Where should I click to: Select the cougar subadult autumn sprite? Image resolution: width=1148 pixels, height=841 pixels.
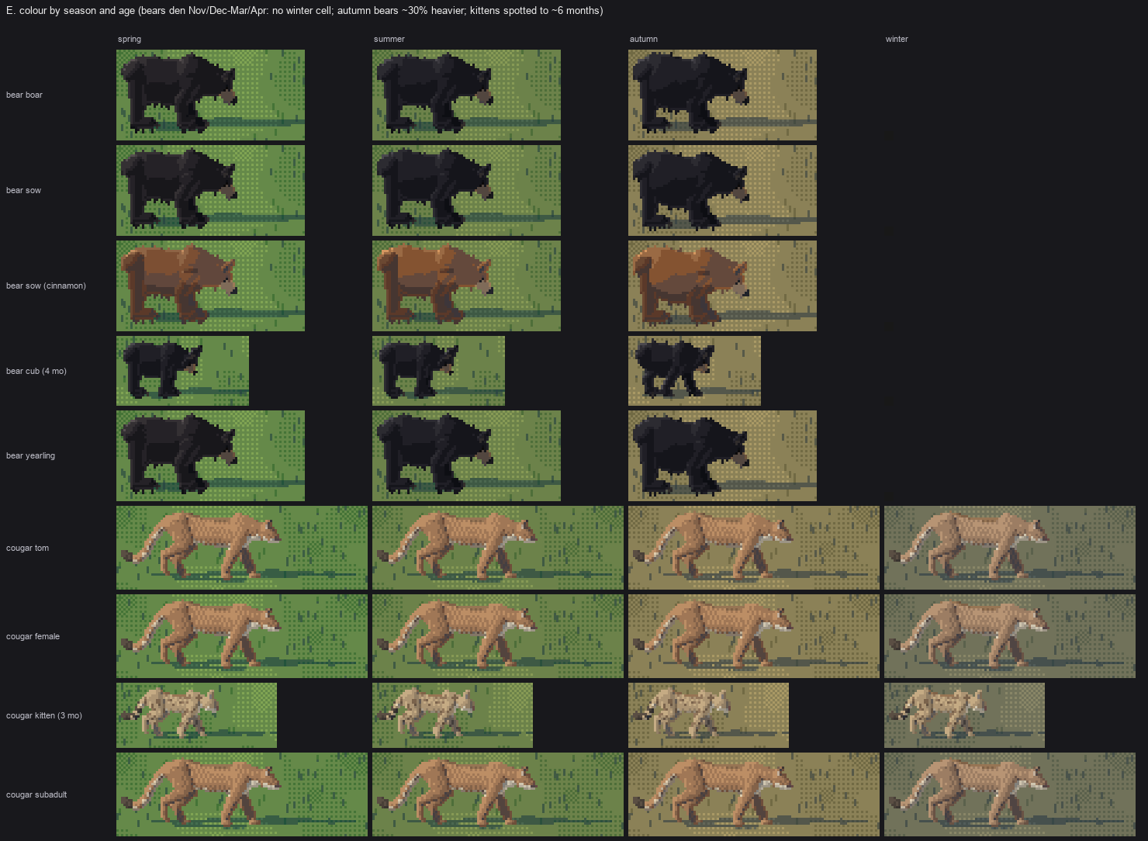click(754, 794)
